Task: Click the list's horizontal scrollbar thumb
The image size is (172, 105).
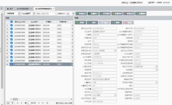Action: point(15,99)
